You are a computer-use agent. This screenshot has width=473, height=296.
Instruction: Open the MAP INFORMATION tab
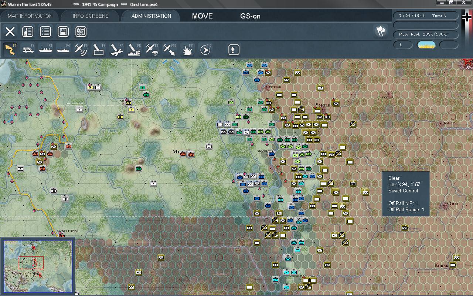pyautogui.click(x=30, y=16)
